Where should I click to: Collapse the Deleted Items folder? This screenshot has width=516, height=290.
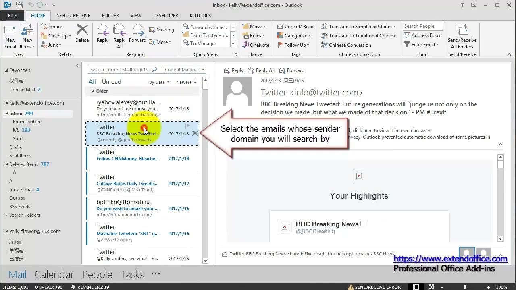point(6,164)
